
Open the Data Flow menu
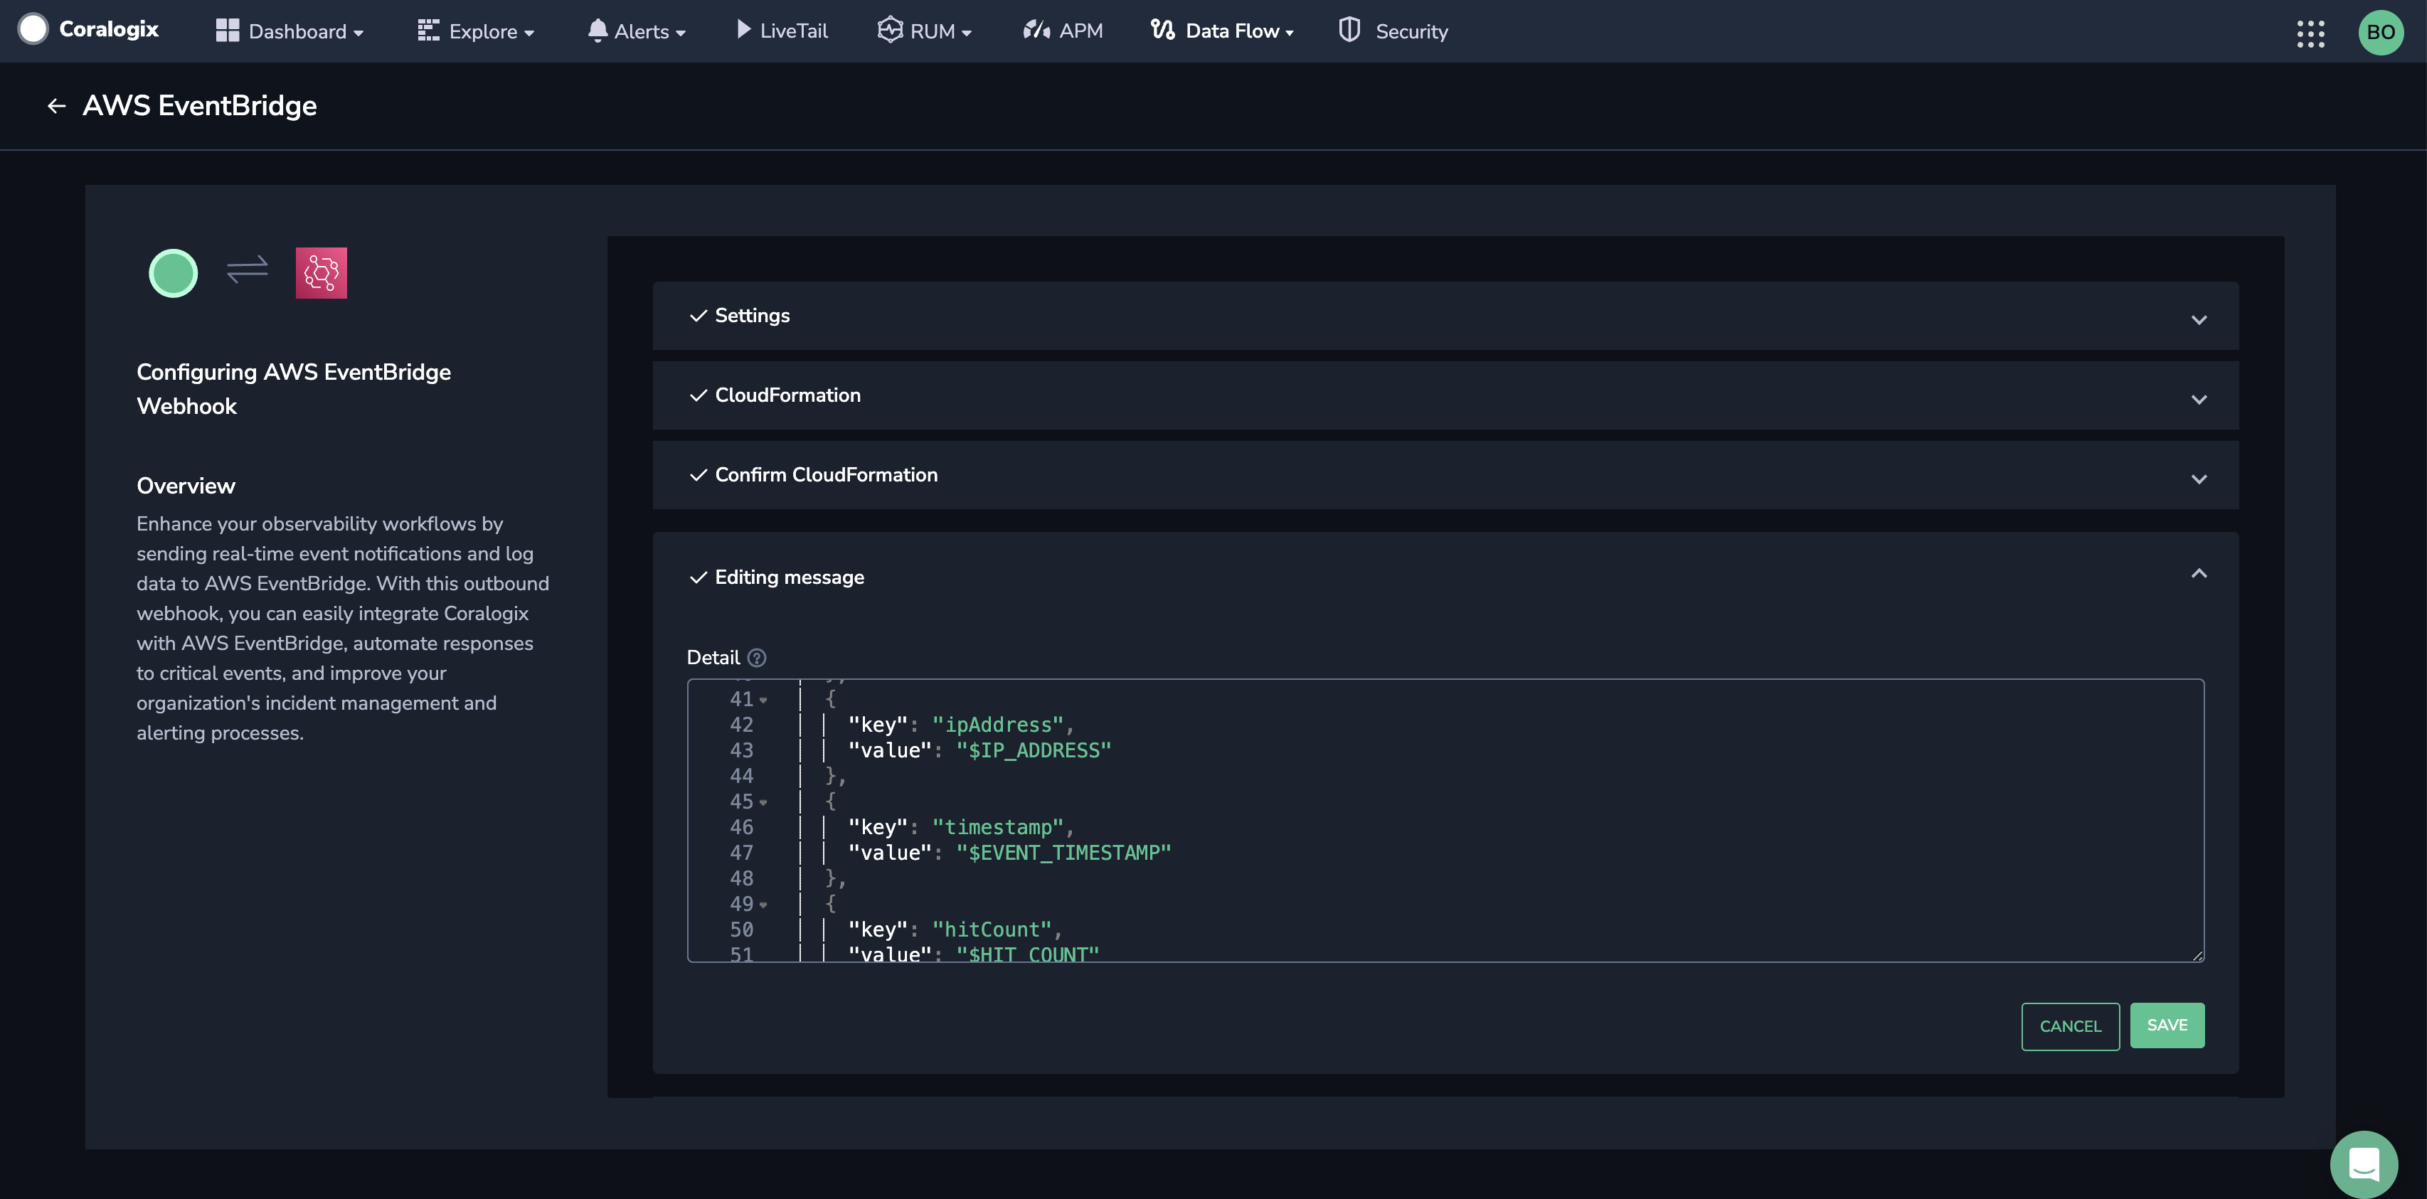pos(1222,31)
